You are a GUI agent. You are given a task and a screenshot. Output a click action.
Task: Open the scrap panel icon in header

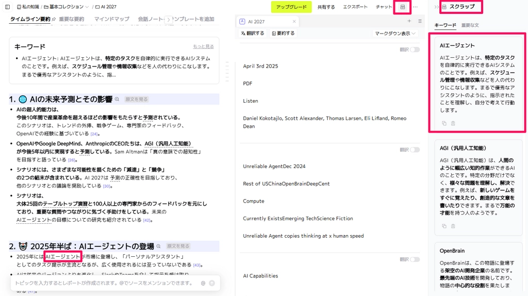(402, 7)
